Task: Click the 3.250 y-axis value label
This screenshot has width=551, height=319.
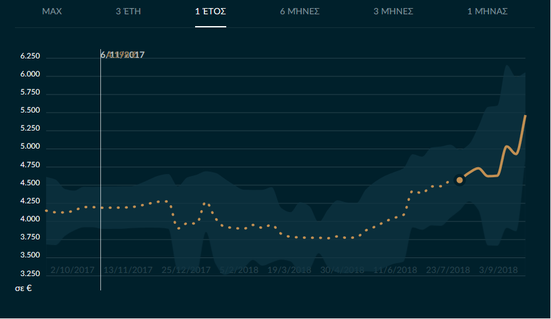Action: click(30, 274)
